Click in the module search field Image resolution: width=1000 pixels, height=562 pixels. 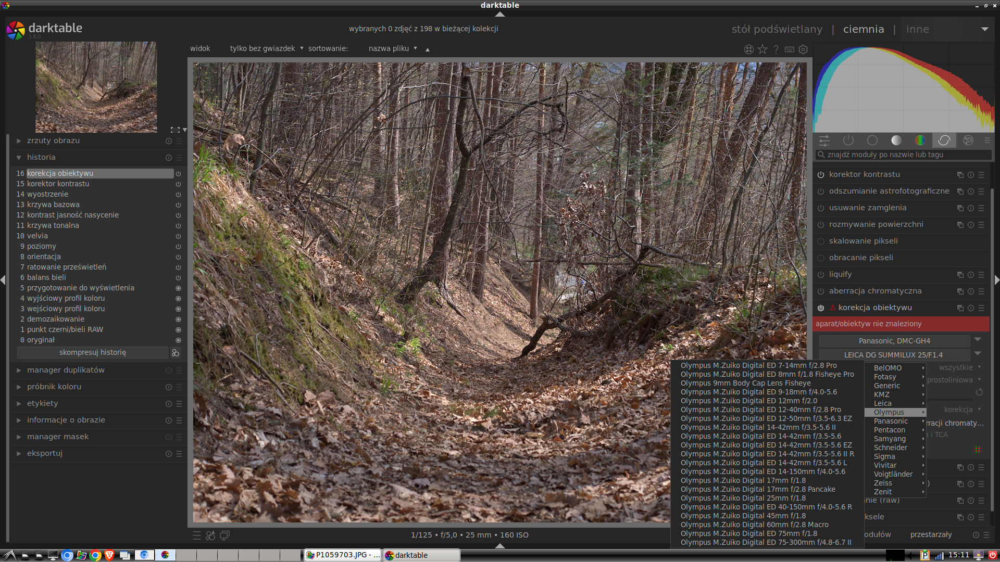pyautogui.click(x=904, y=155)
